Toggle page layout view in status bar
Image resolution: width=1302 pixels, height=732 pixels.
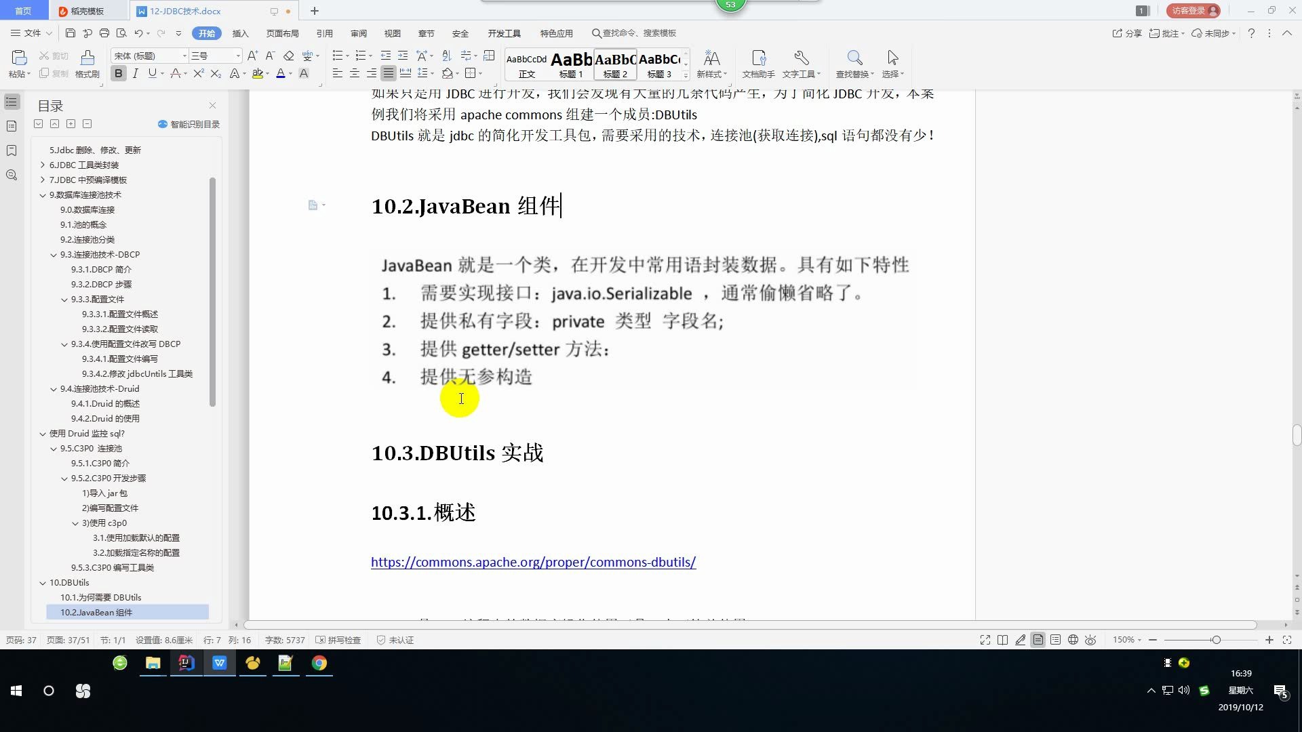click(1038, 640)
